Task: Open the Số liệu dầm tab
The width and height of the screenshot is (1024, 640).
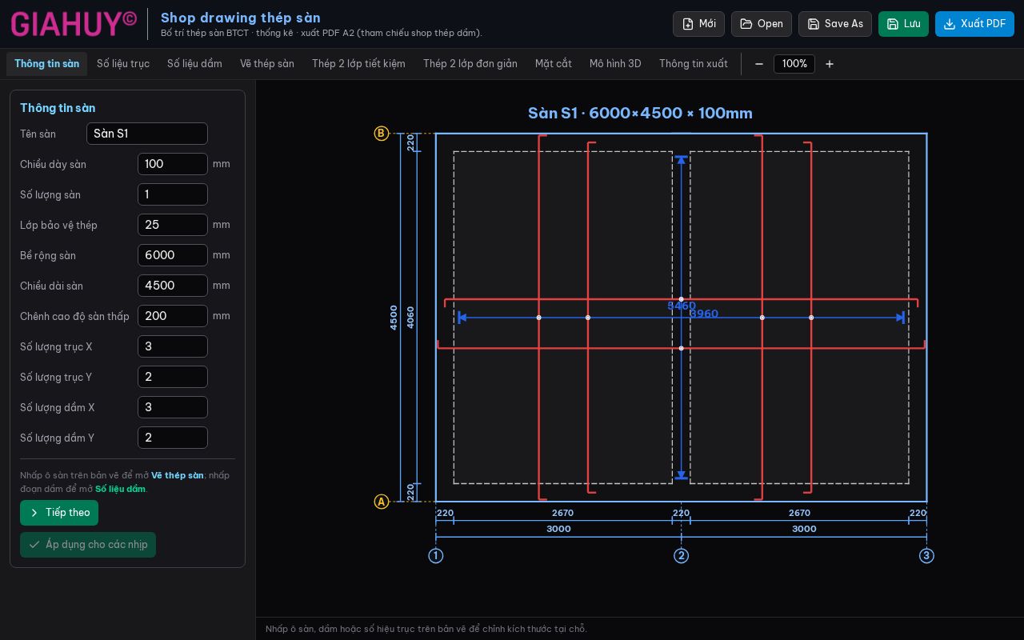Action: coord(194,64)
